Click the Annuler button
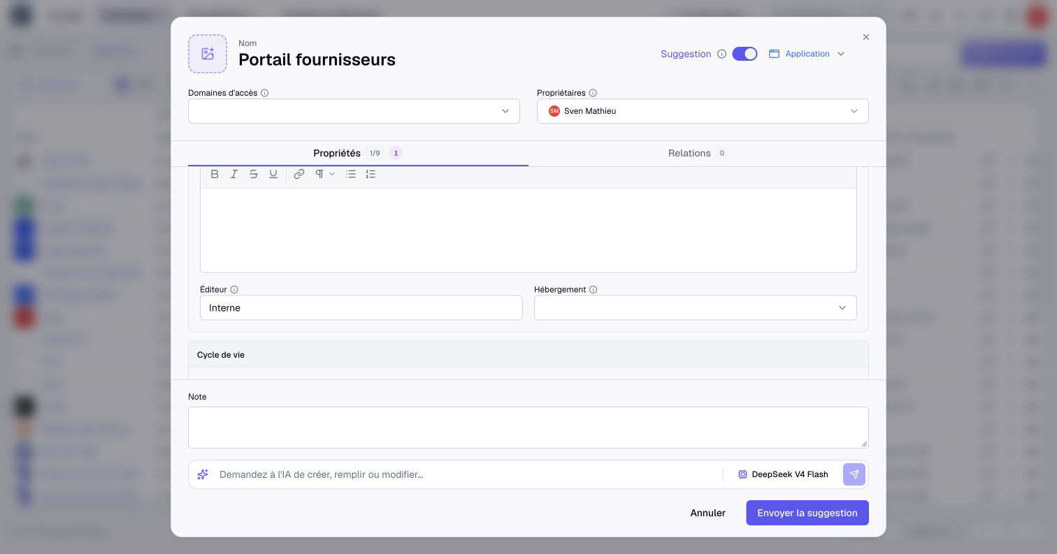 (x=707, y=513)
